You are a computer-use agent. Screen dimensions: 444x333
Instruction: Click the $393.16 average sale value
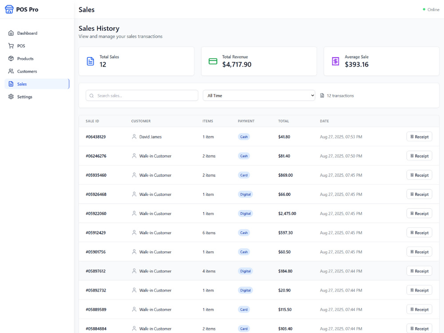coord(357,64)
